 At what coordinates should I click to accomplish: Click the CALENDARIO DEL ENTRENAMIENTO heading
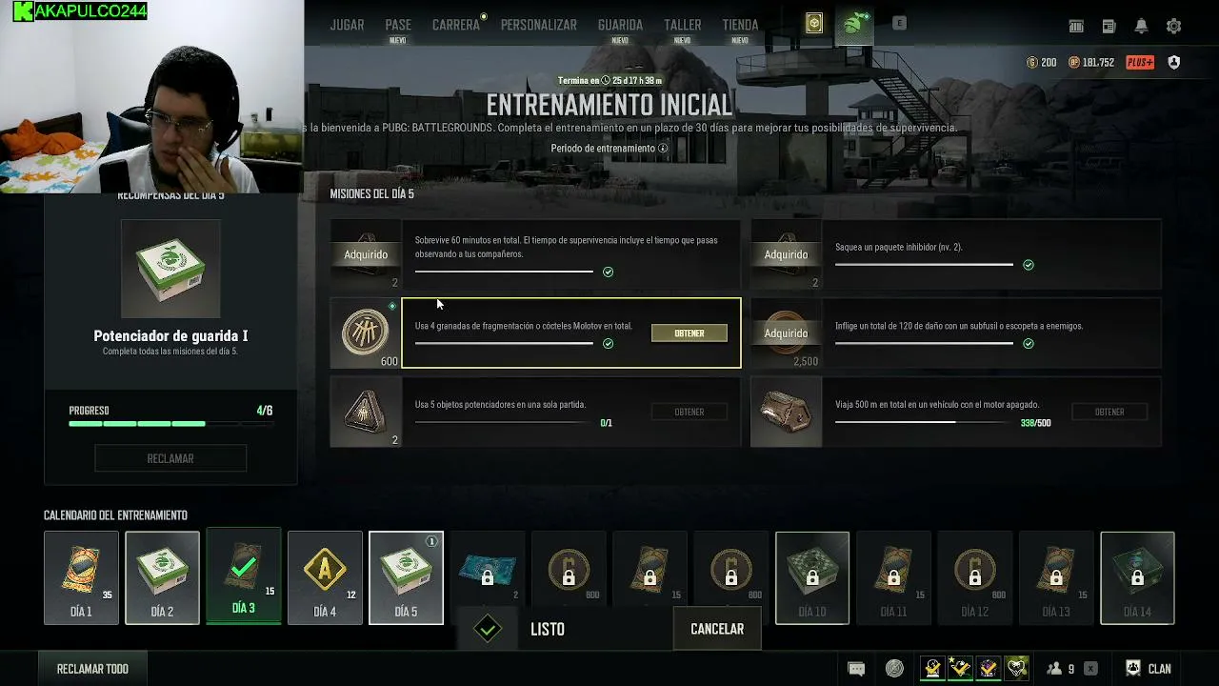tap(115, 515)
